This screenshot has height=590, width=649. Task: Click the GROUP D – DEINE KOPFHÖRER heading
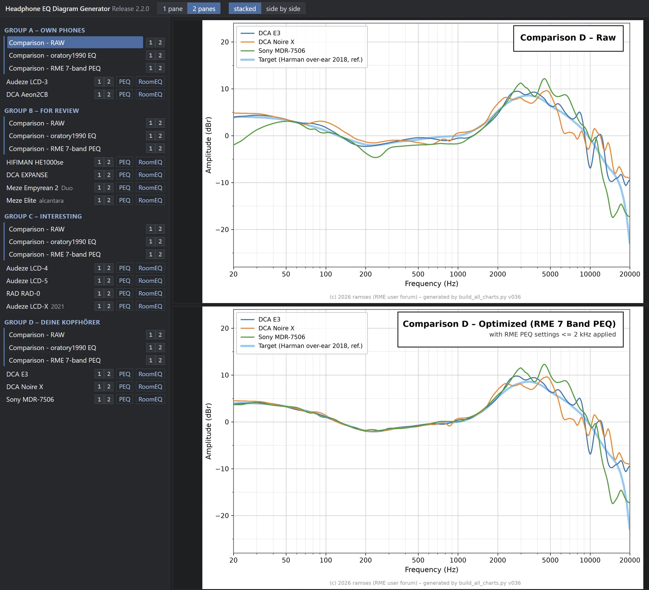52,322
